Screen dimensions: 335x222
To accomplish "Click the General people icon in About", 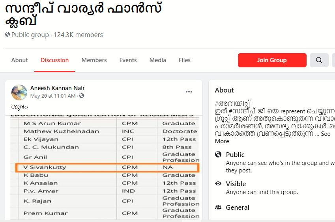I will 218,207.
